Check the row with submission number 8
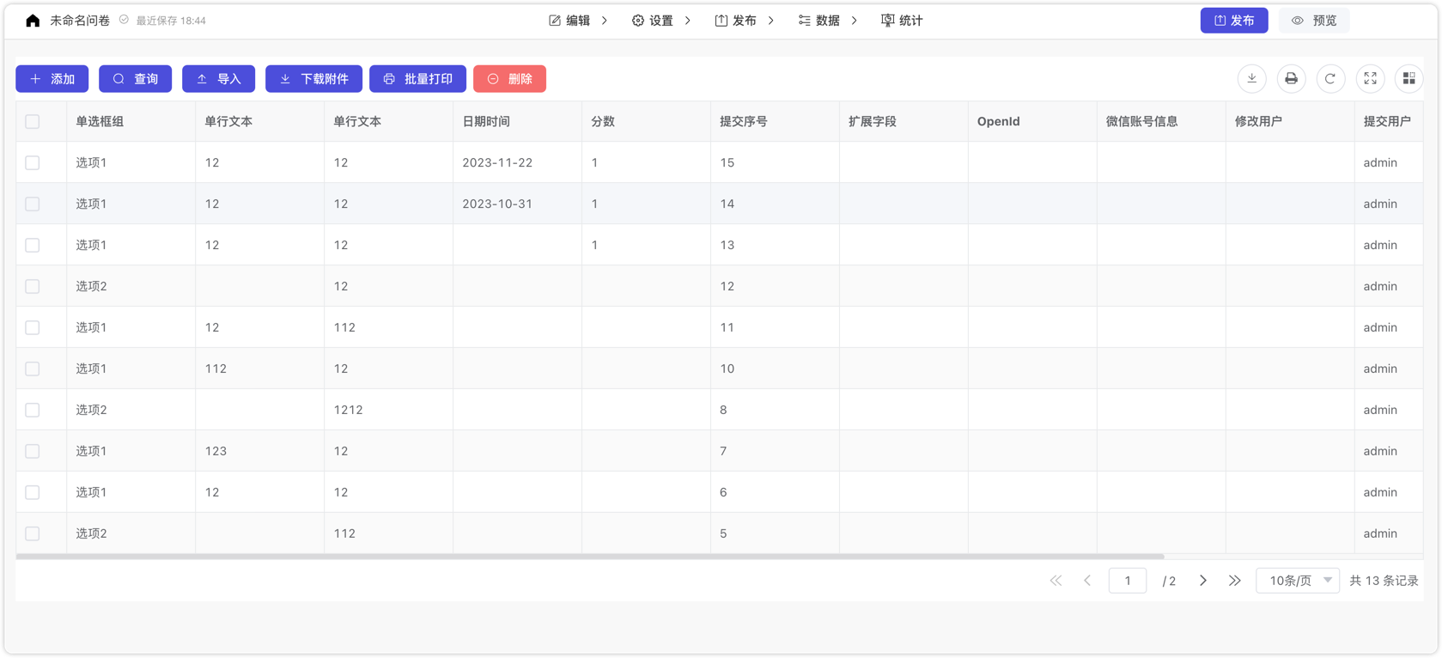 coord(33,410)
